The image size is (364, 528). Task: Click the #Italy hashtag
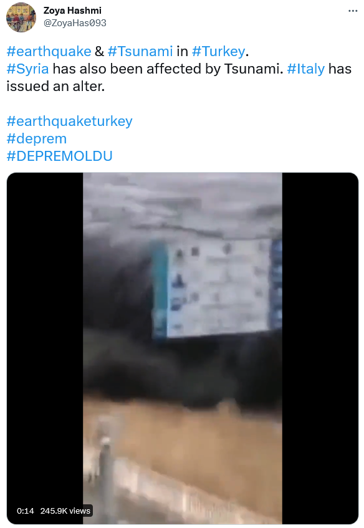click(x=306, y=69)
